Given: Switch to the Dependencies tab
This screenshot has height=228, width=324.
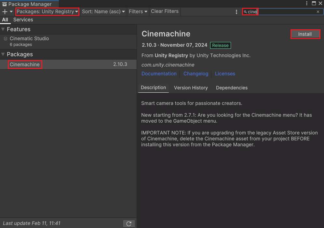Looking at the screenshot, I should click(232, 88).
